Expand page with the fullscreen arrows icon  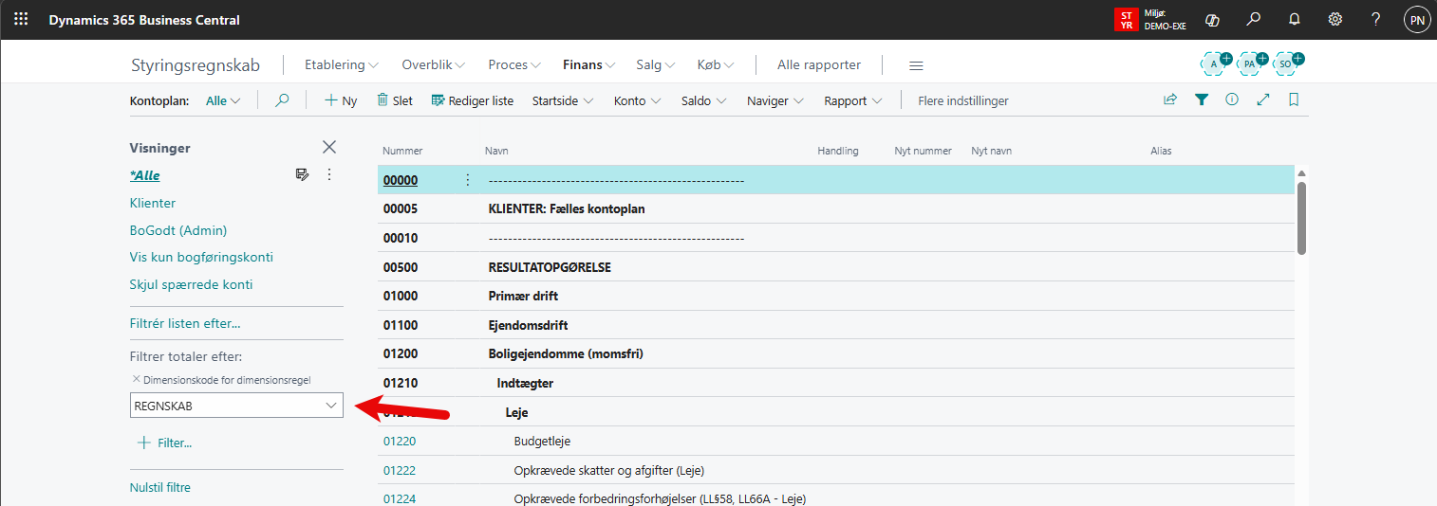pos(1262,99)
